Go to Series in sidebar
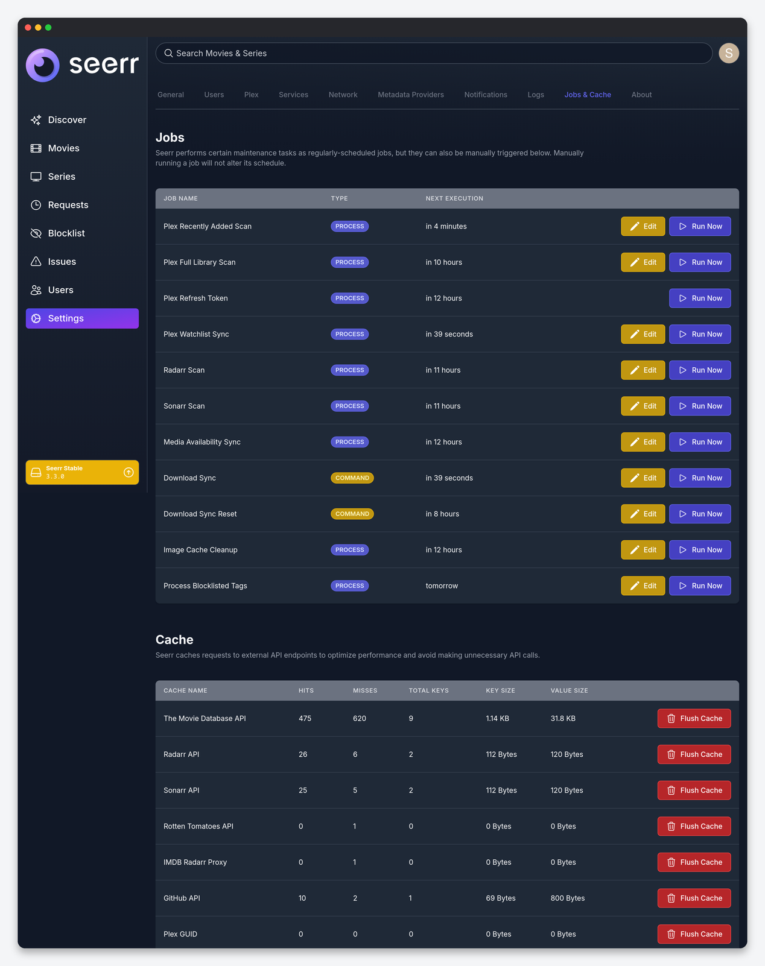Image resolution: width=765 pixels, height=966 pixels. (x=82, y=177)
